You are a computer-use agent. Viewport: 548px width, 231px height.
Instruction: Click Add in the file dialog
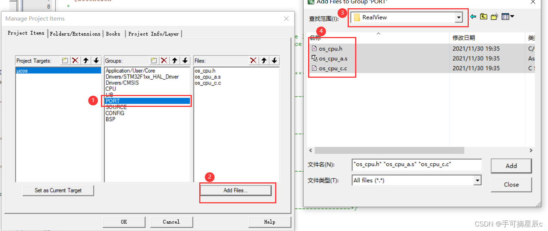[511, 166]
